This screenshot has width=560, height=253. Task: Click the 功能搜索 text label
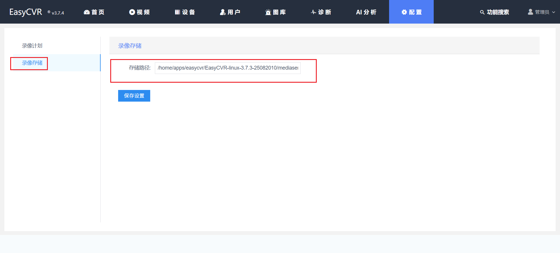[x=498, y=12]
